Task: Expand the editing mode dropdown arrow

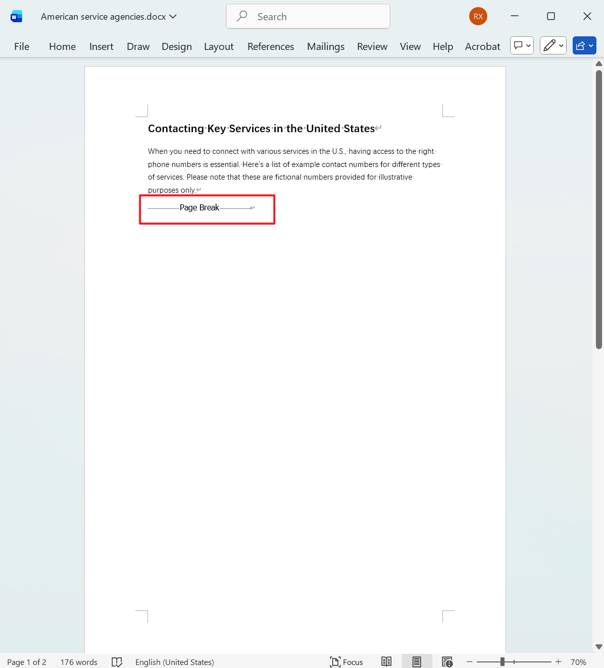Action: pyautogui.click(x=561, y=45)
